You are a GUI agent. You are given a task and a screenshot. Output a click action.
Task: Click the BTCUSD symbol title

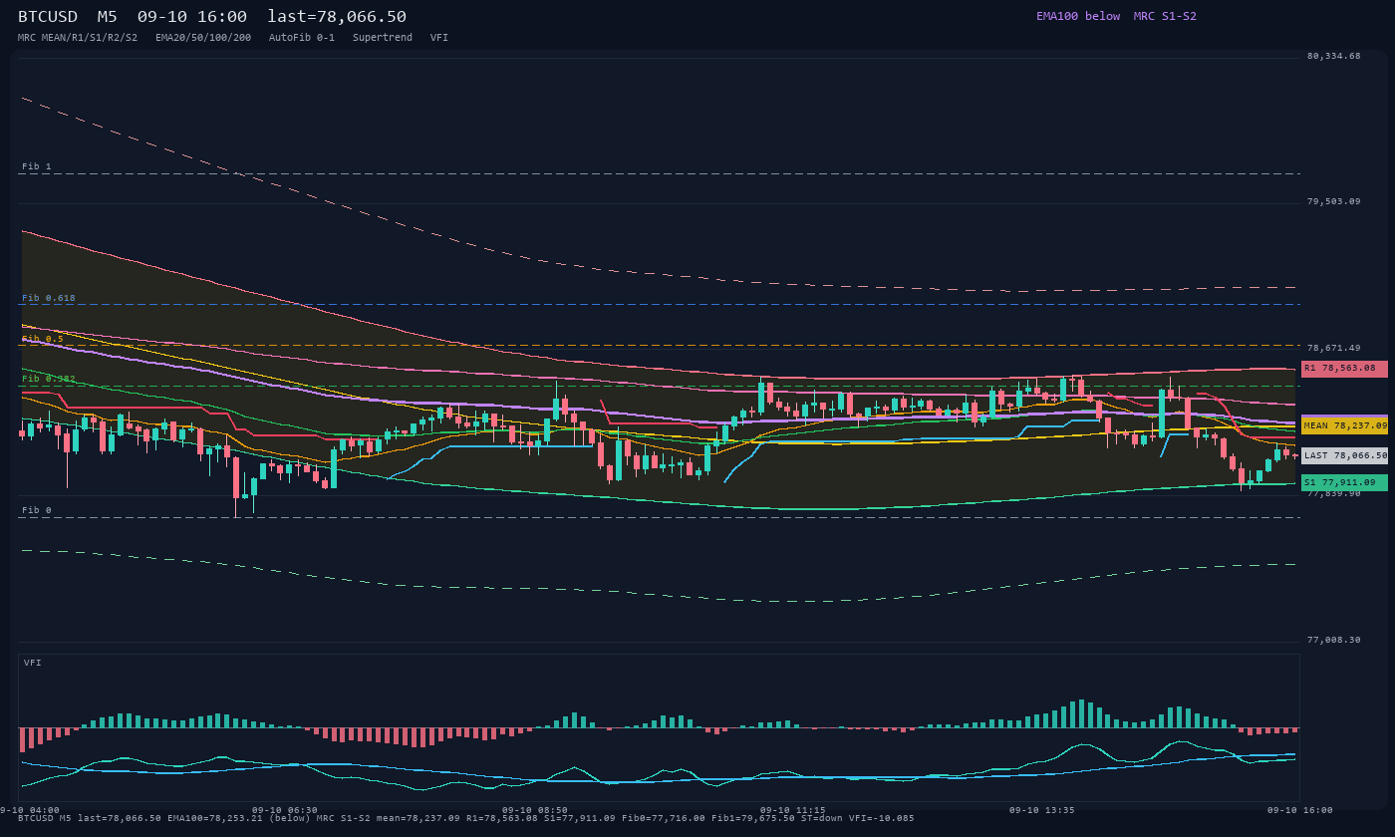48,16
